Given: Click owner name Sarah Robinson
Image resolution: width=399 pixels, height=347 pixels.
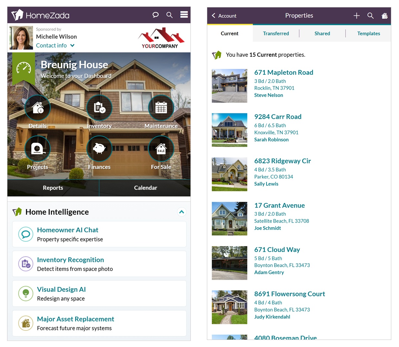Looking at the screenshot, I should coord(271,140).
